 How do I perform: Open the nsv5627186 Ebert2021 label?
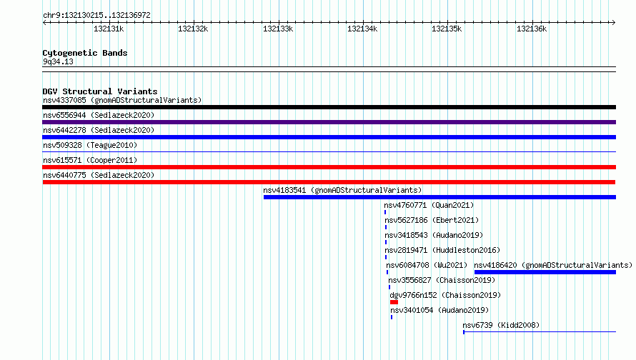point(432,220)
